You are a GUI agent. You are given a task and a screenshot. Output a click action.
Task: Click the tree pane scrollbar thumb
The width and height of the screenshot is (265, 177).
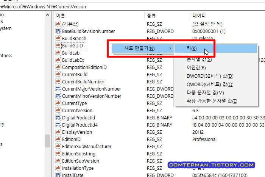coord(47,141)
